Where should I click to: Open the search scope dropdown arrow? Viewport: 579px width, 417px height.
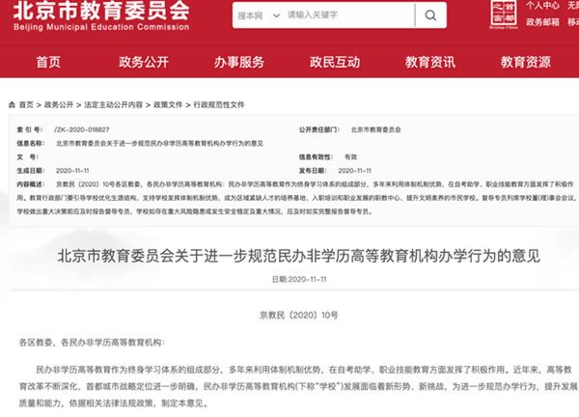tap(276, 15)
